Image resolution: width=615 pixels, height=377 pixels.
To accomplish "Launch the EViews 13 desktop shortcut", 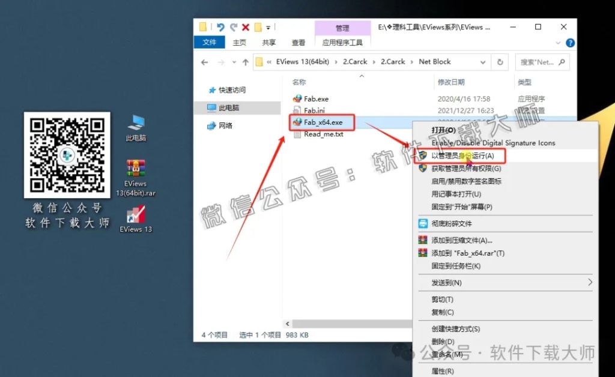I will pos(136,214).
